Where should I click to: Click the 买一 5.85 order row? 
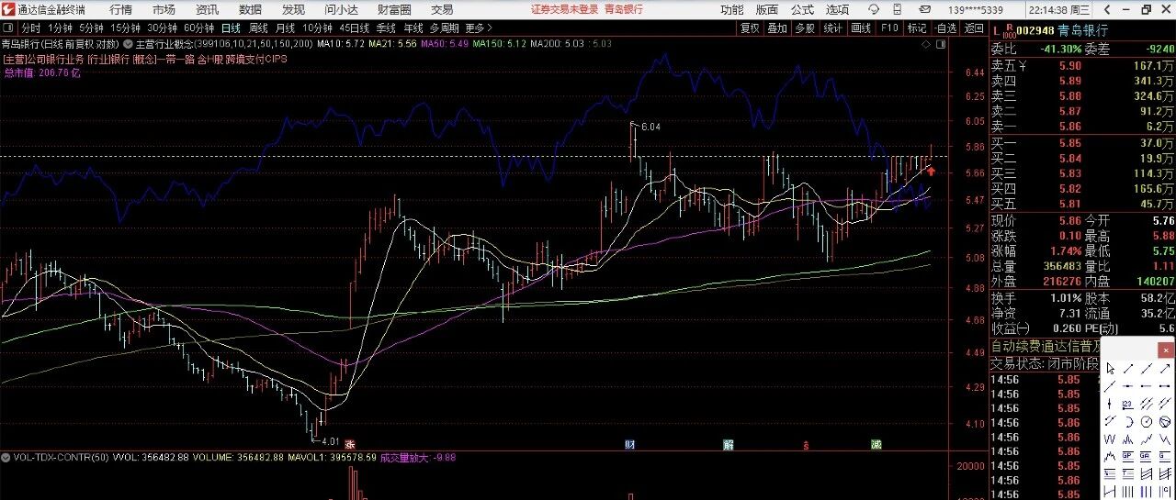click(x=1082, y=144)
